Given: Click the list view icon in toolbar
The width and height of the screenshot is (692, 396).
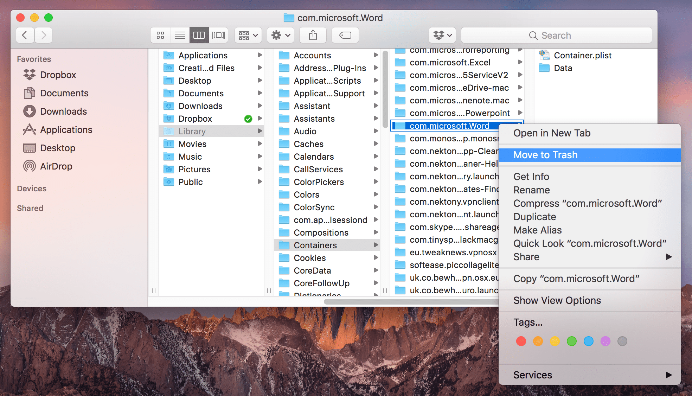Looking at the screenshot, I should (179, 35).
